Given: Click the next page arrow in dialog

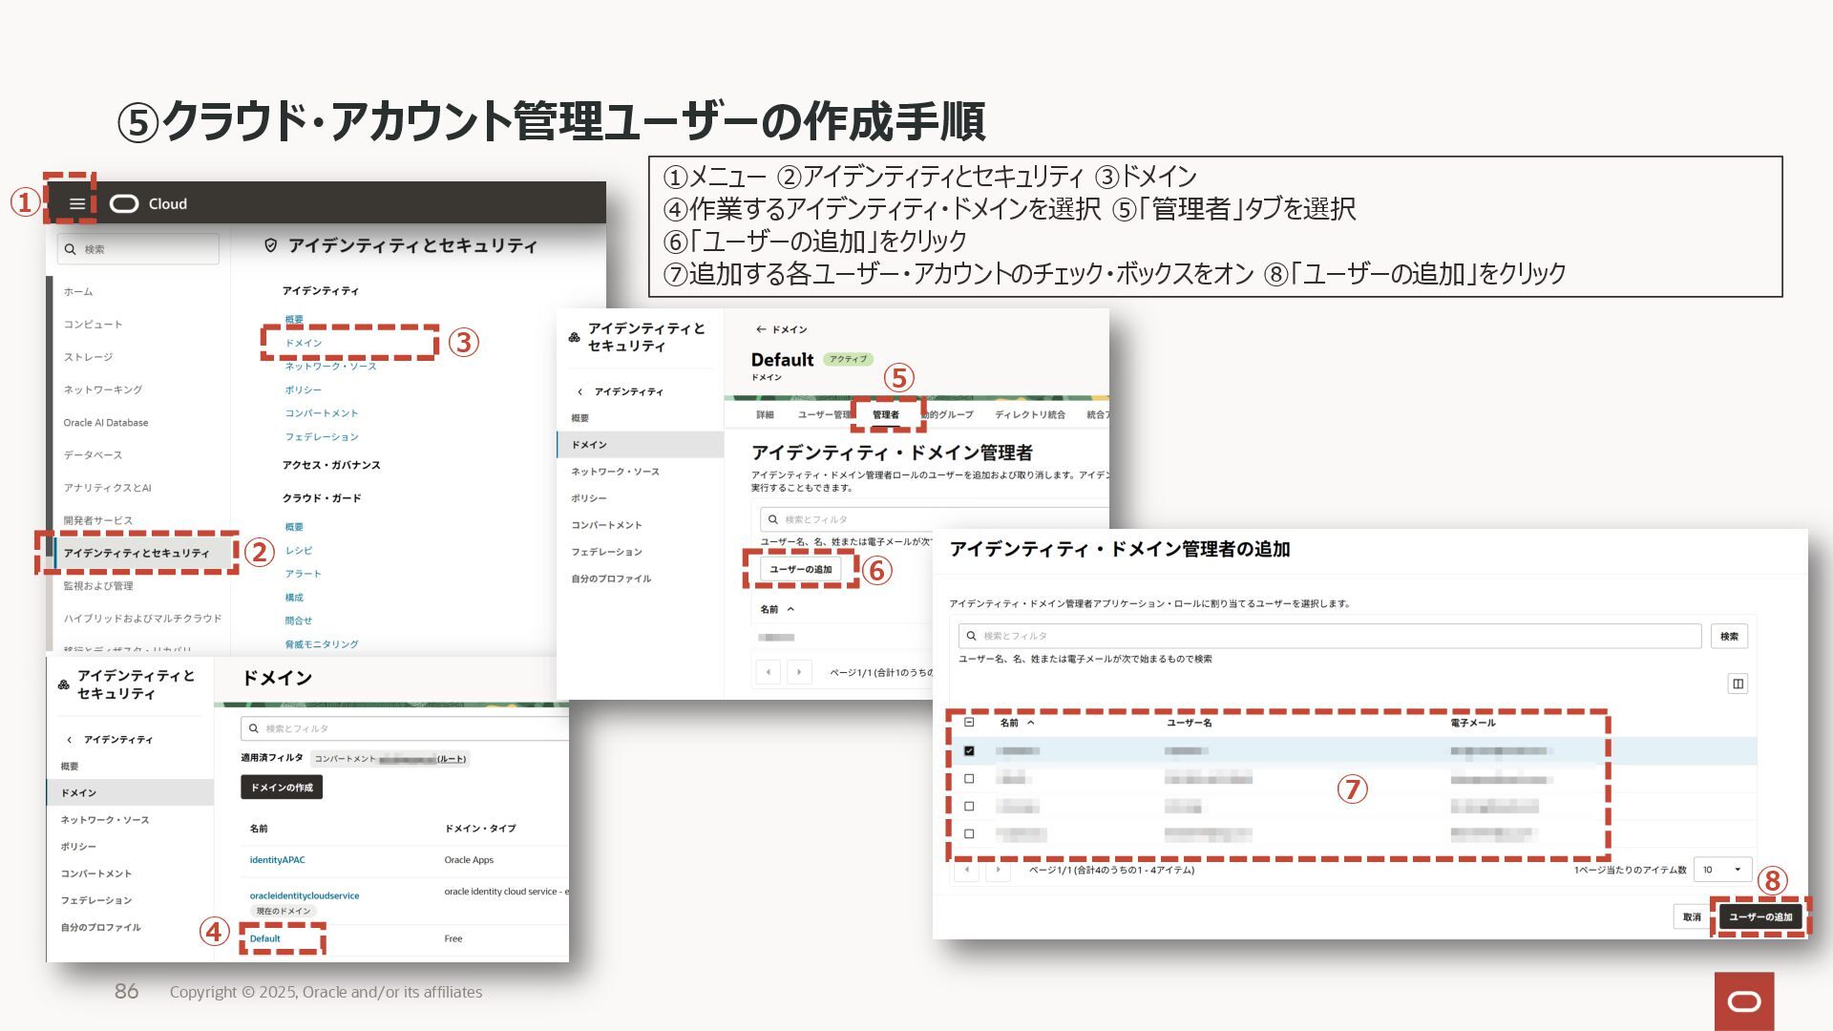Looking at the screenshot, I should pos(999,870).
